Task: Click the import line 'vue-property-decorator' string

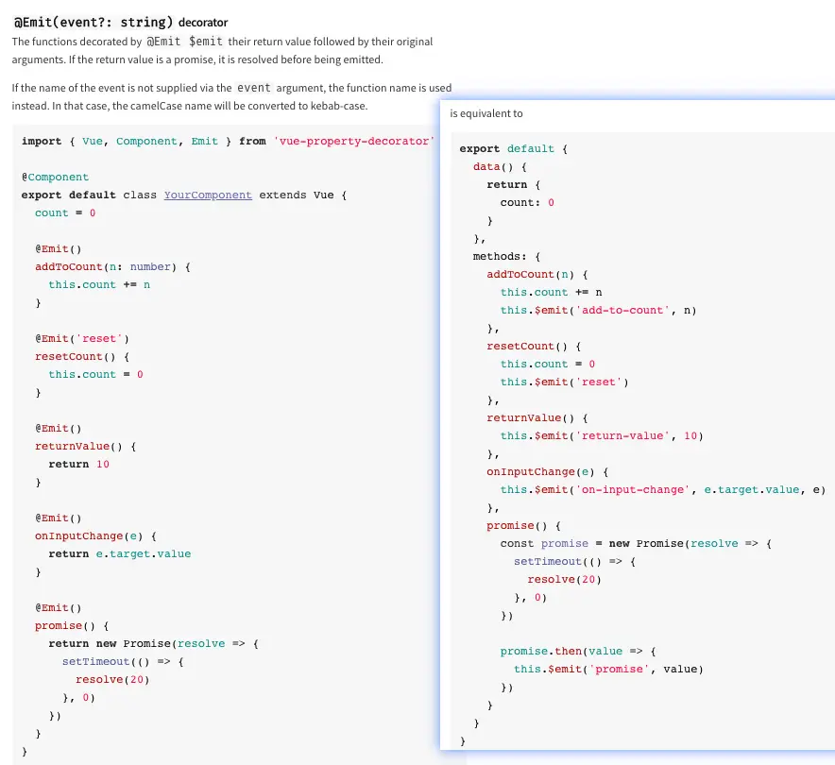Action: tap(354, 141)
